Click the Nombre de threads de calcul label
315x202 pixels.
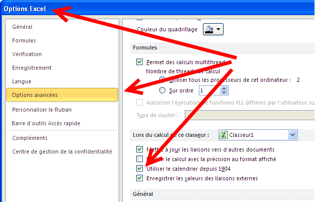(x=183, y=71)
